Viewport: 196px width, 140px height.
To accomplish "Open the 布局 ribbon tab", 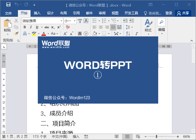I will click(x=63, y=13).
